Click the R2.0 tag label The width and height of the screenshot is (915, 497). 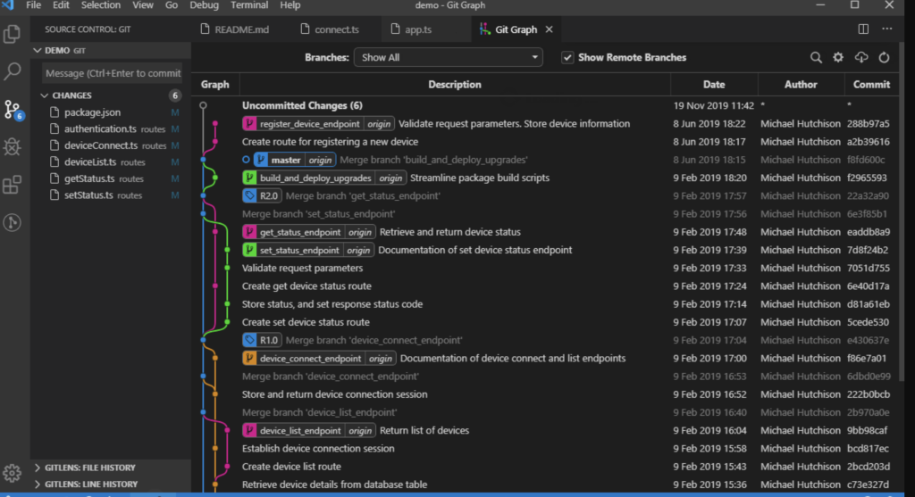pyautogui.click(x=262, y=195)
